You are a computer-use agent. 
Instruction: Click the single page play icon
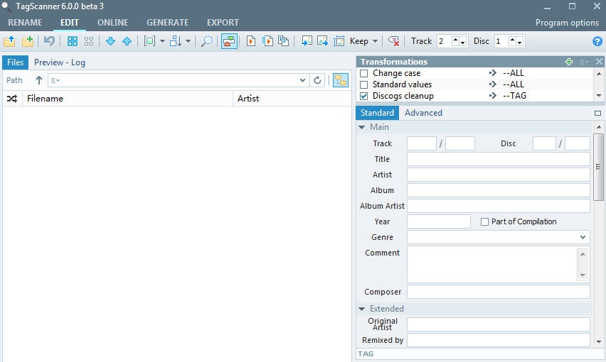251,41
